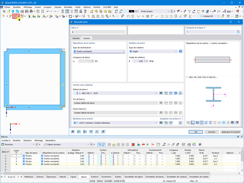244x183 pixels.
Task: Click red X delete-row icon in Barres table toolbar
Action: click(133, 144)
